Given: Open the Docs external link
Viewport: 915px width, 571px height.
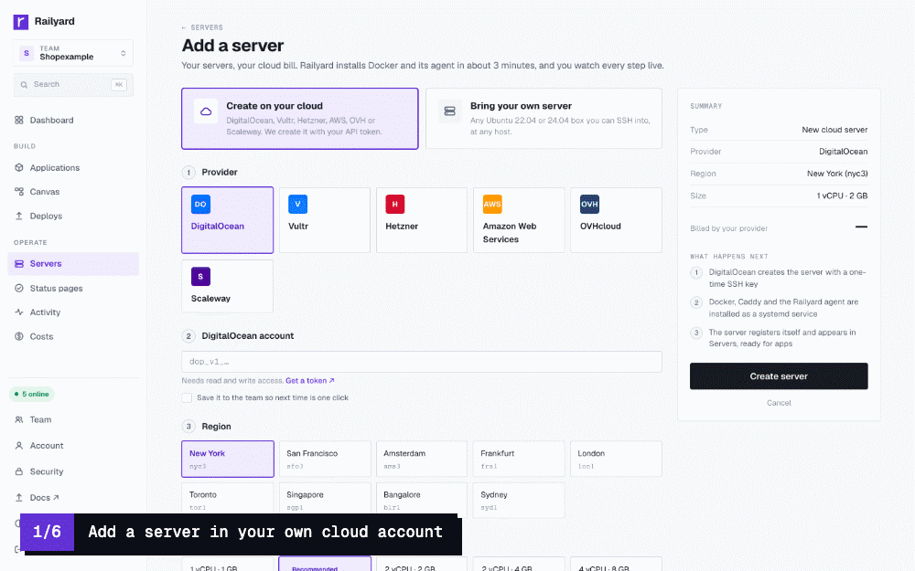Looking at the screenshot, I should pyautogui.click(x=73, y=498).
